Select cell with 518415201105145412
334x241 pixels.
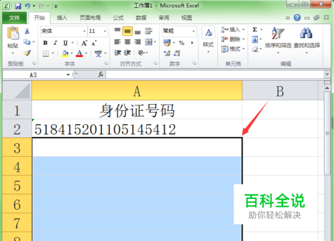[x=137, y=129]
